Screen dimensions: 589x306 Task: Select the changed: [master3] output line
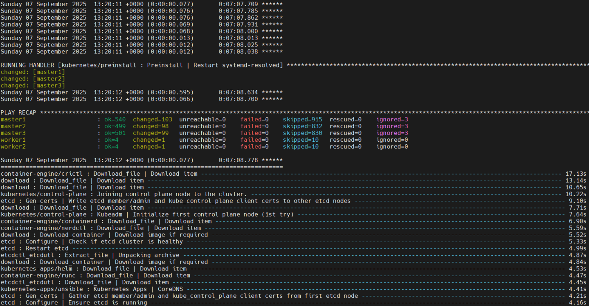click(x=33, y=85)
